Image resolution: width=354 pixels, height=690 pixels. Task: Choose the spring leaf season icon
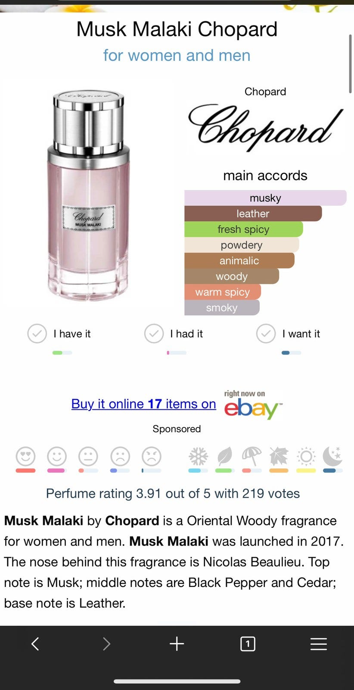(225, 456)
